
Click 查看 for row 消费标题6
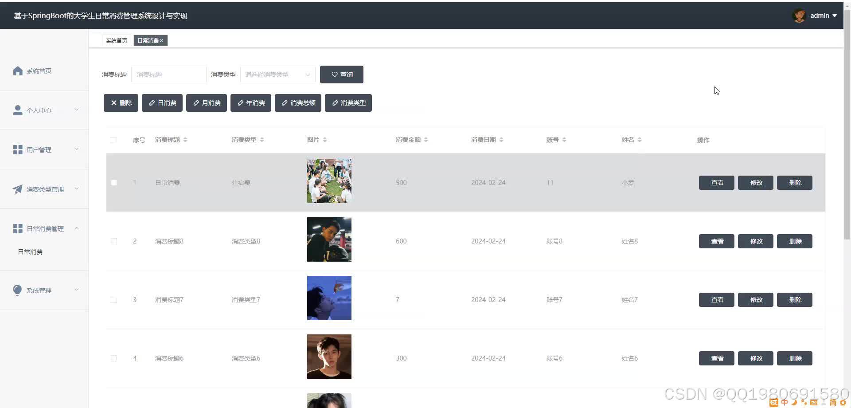pos(717,358)
